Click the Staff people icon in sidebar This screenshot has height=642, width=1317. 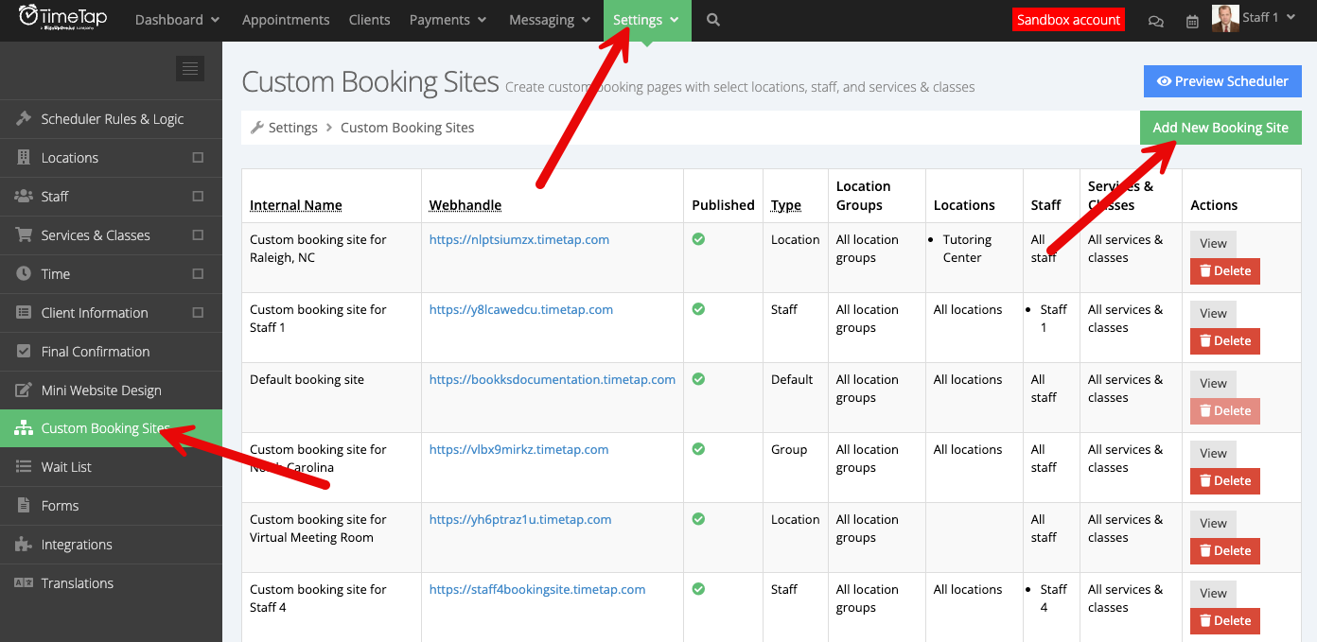tap(24, 196)
